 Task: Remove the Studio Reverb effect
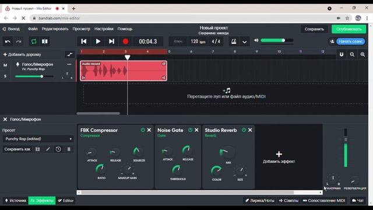[250, 130]
